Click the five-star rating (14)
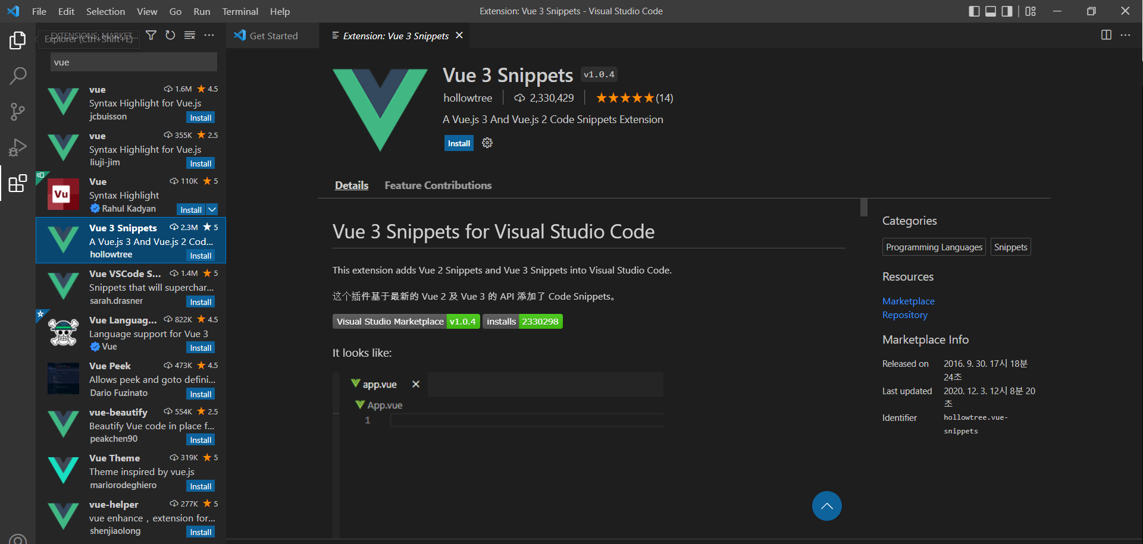Screen dimensions: 1143x544 (x=634, y=98)
